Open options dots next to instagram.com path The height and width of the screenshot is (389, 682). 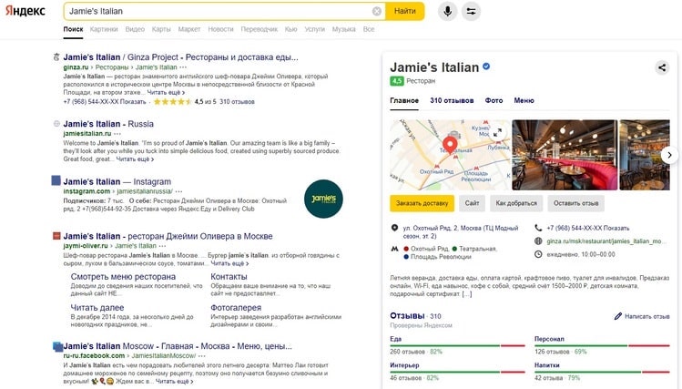click(178, 191)
